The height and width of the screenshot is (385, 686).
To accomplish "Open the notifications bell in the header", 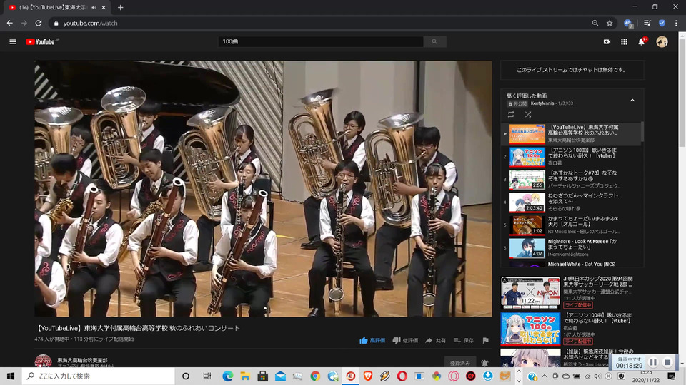I will (642, 41).
